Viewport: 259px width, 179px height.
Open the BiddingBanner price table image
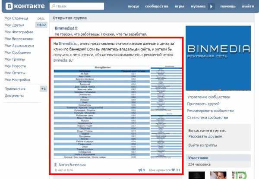(102, 112)
